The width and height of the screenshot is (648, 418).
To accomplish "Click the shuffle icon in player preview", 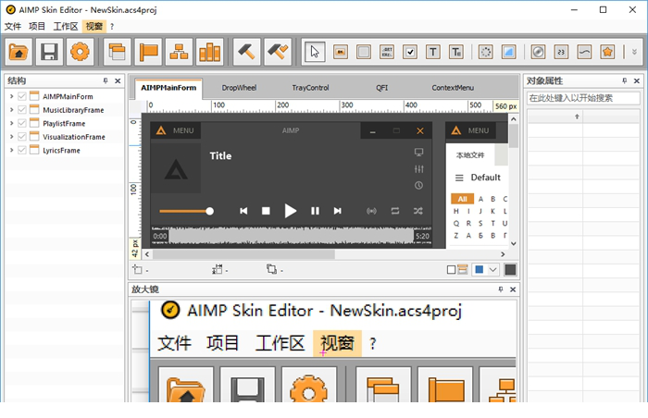I will pos(418,211).
